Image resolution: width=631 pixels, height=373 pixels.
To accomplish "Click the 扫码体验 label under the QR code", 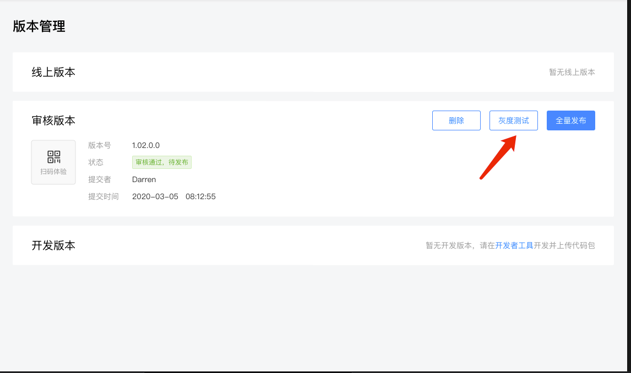I will pyautogui.click(x=53, y=172).
